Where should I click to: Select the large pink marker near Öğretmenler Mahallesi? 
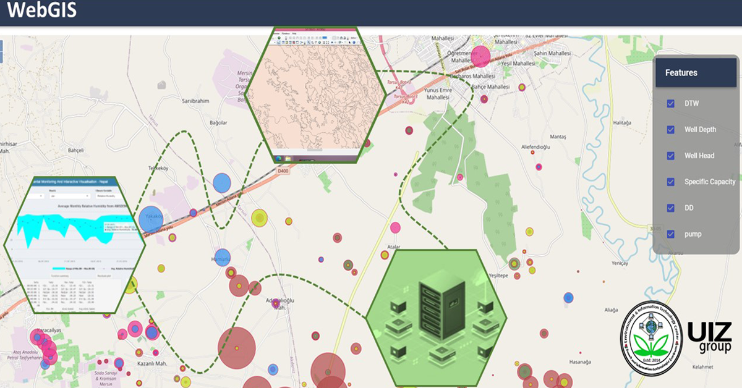(480, 56)
